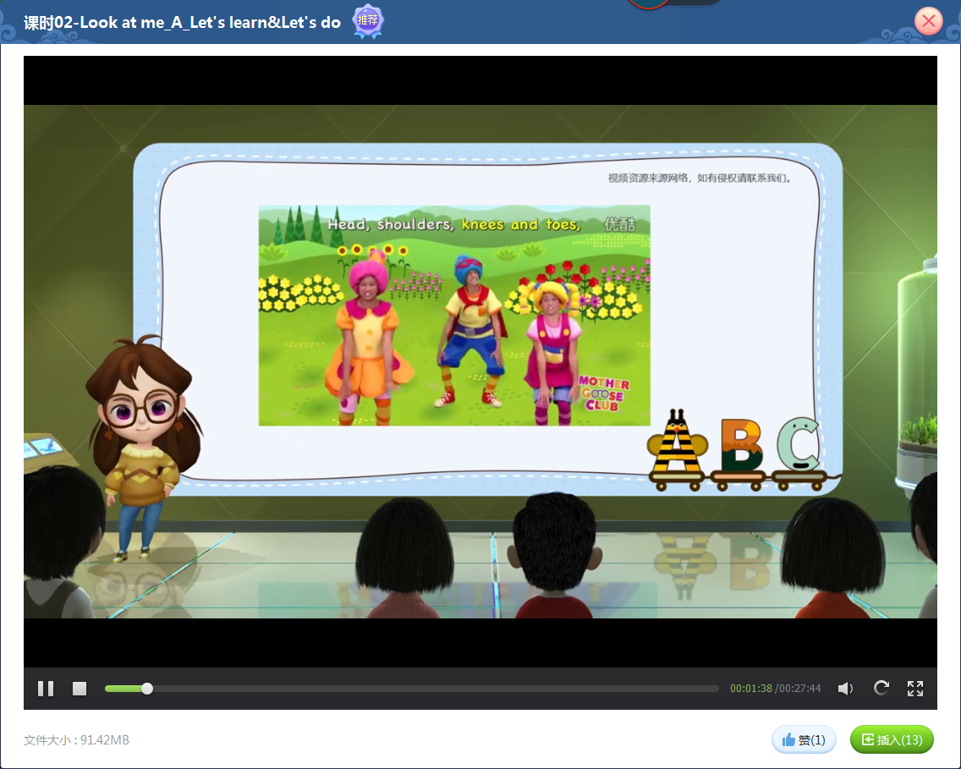Image resolution: width=961 pixels, height=769 pixels.
Task: Click the elapsed time 00:01:38
Action: coord(751,688)
